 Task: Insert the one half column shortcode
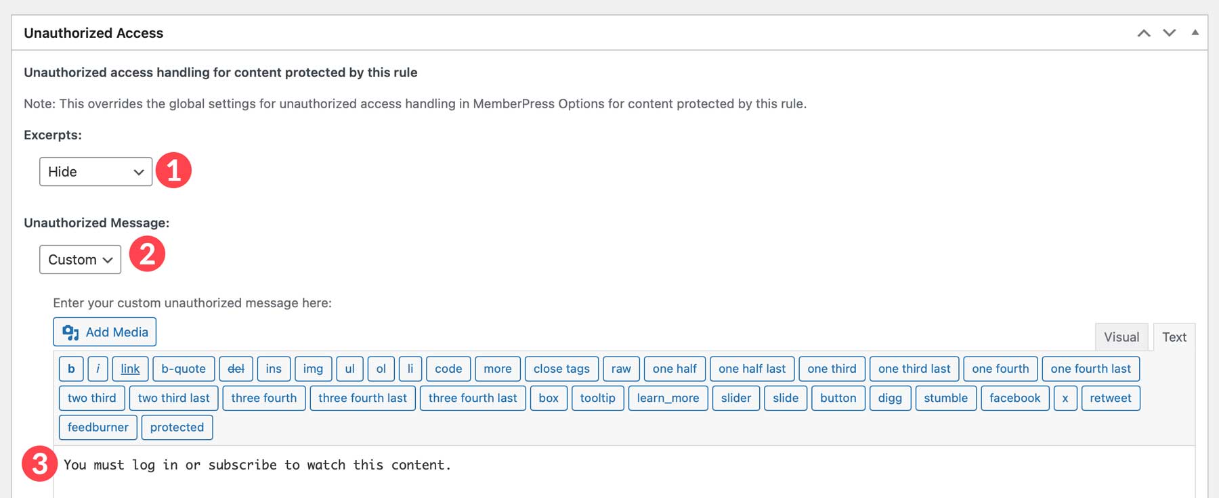click(675, 369)
